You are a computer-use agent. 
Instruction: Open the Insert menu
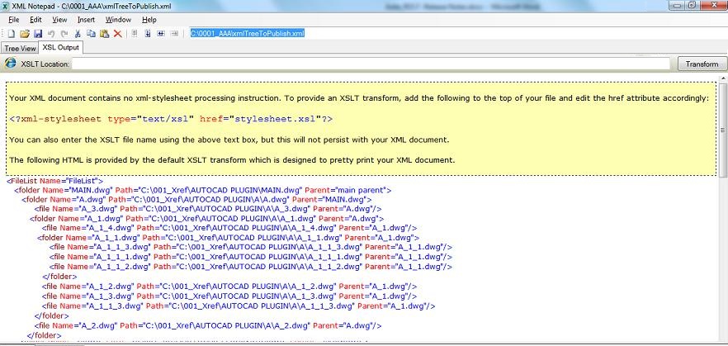86,19
